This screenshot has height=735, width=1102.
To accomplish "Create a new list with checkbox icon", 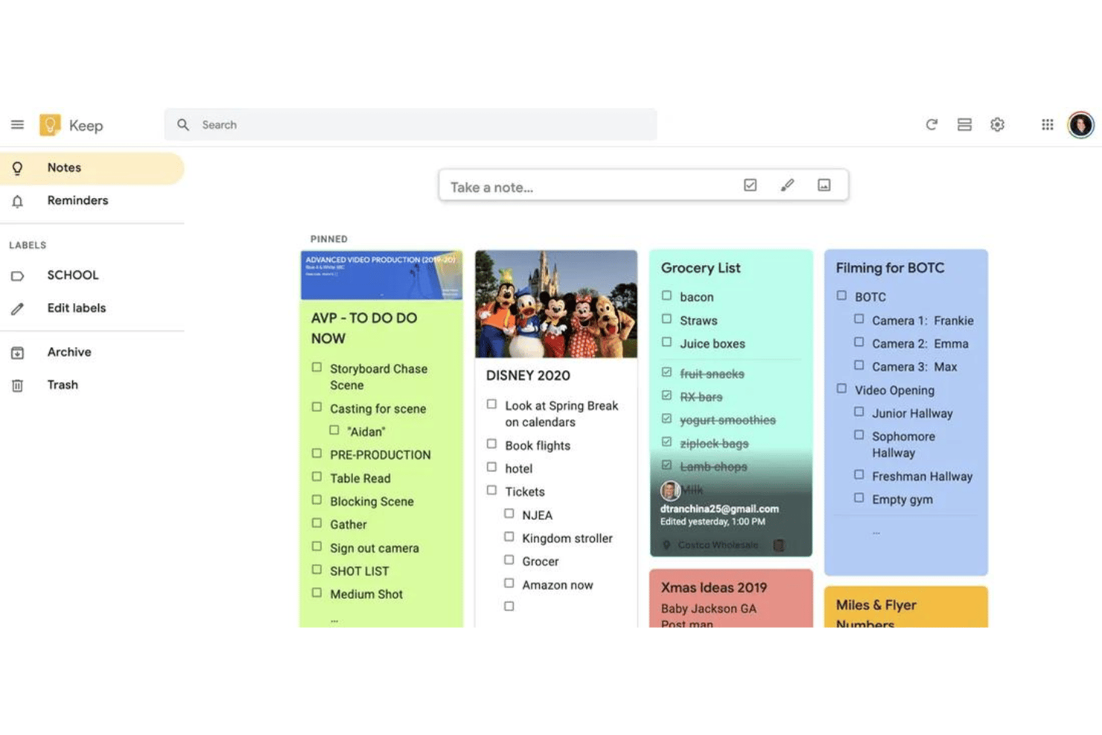I will 750,185.
